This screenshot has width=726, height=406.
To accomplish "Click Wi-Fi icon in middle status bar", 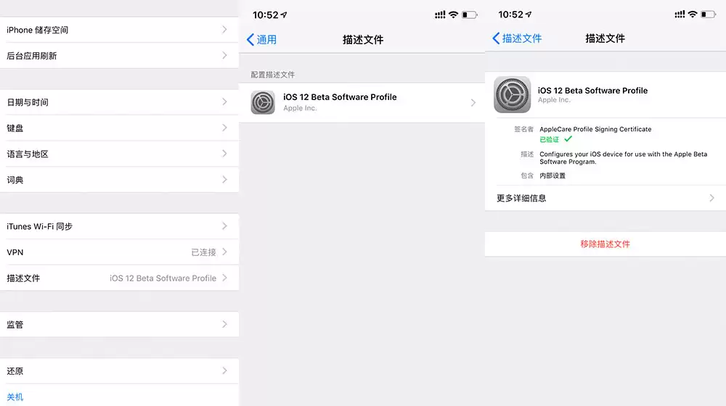I will (453, 14).
